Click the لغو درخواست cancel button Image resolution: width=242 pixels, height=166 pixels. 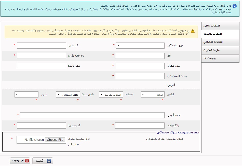[20, 161]
